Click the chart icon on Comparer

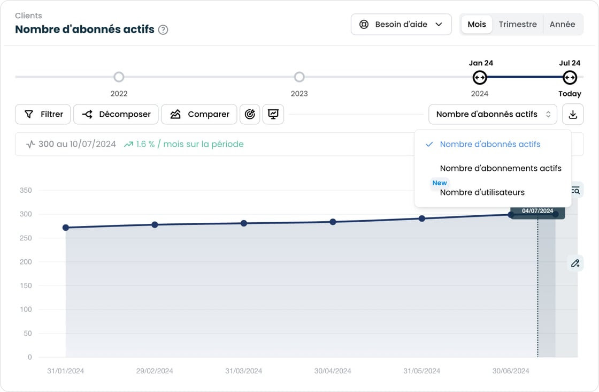(x=175, y=114)
